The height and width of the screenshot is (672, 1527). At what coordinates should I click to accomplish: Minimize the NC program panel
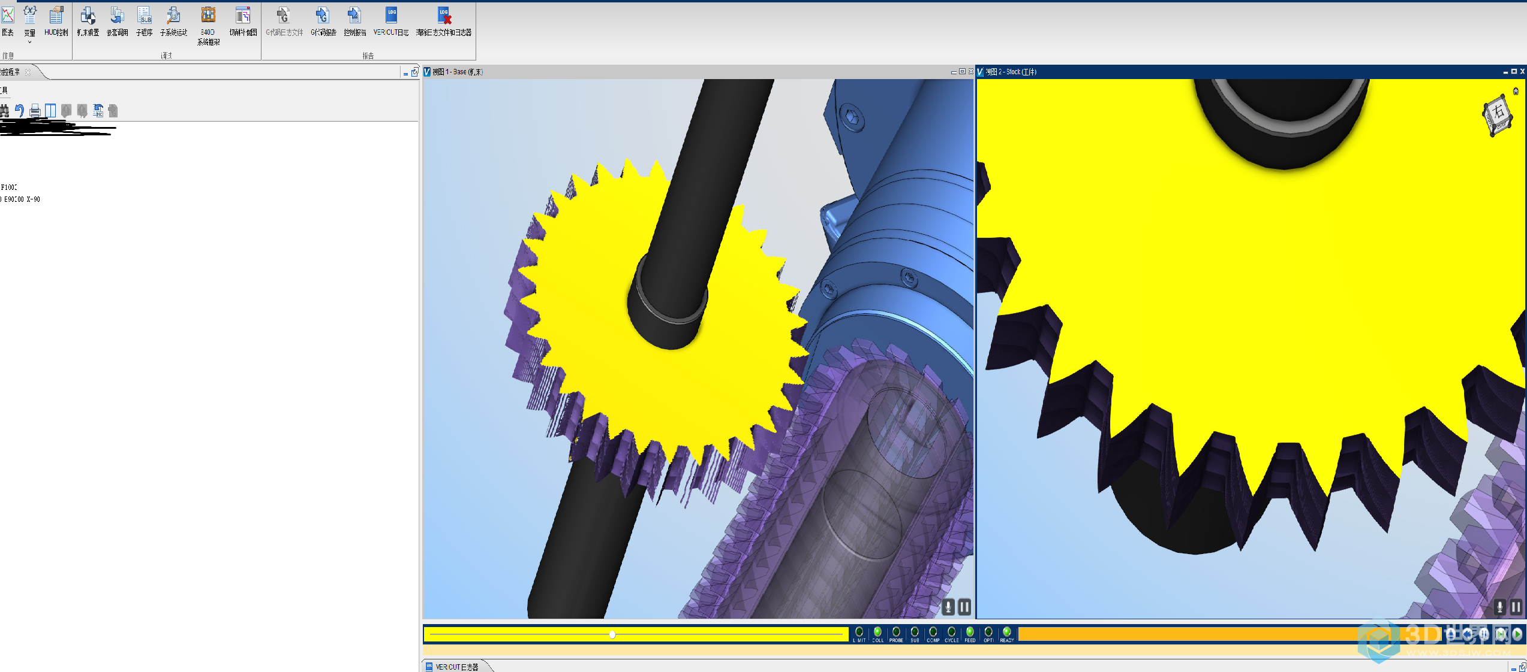click(405, 73)
